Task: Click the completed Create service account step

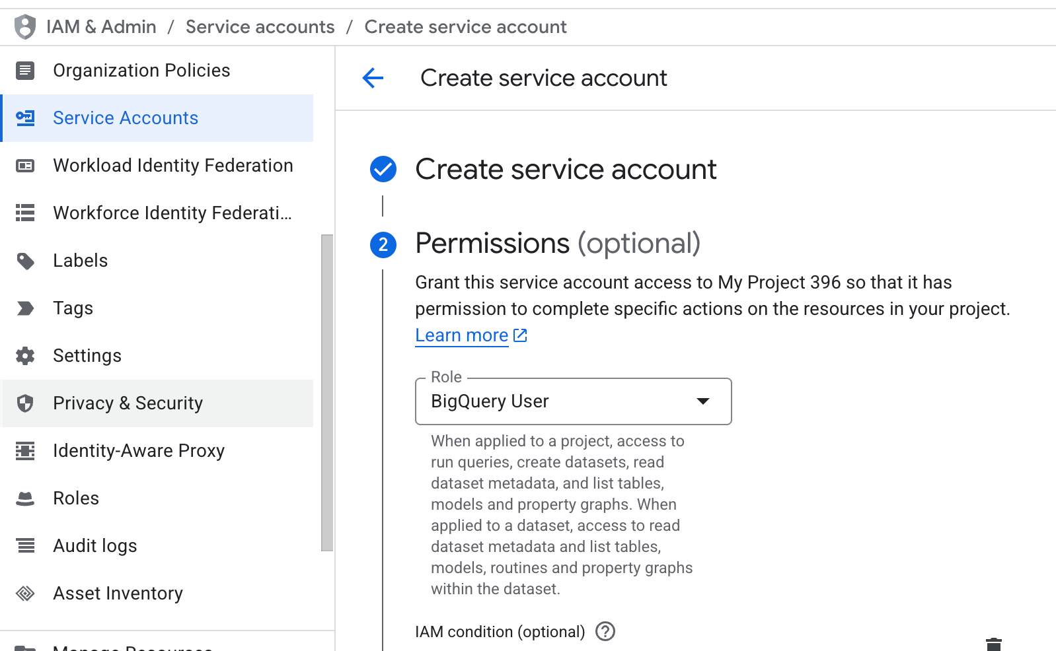Action: tap(566, 170)
